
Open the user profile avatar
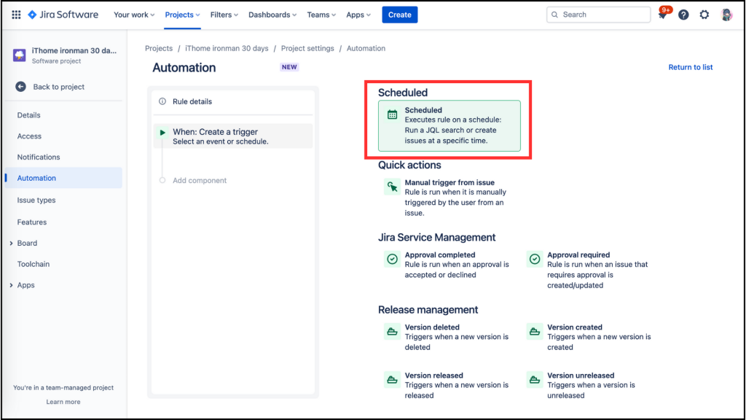pos(726,15)
